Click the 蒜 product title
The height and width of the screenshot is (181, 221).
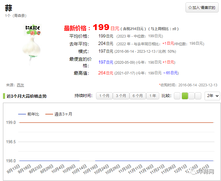[8, 8]
